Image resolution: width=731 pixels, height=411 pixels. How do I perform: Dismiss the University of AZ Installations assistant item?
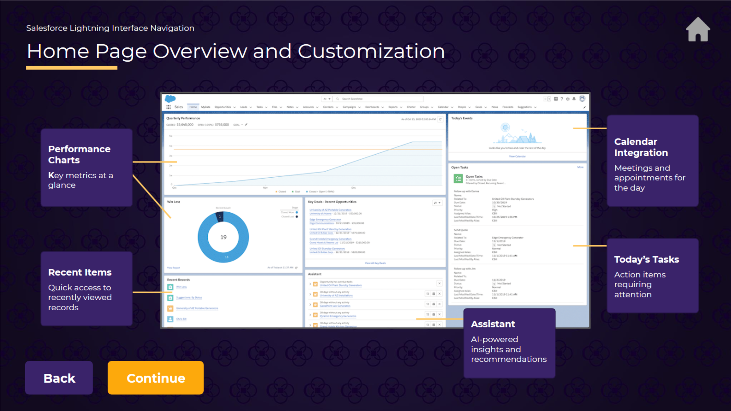pos(439,294)
